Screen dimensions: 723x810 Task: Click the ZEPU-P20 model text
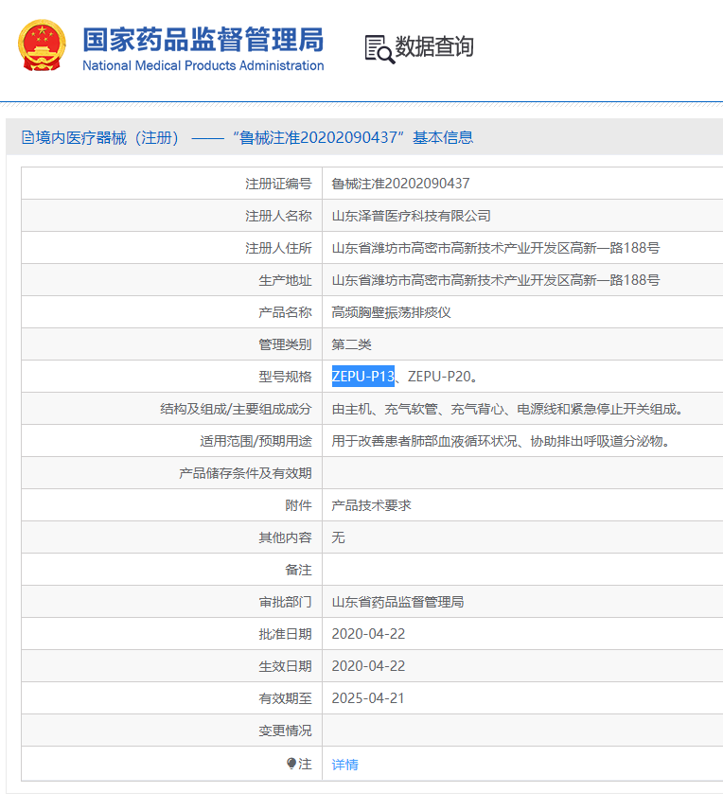(439, 377)
